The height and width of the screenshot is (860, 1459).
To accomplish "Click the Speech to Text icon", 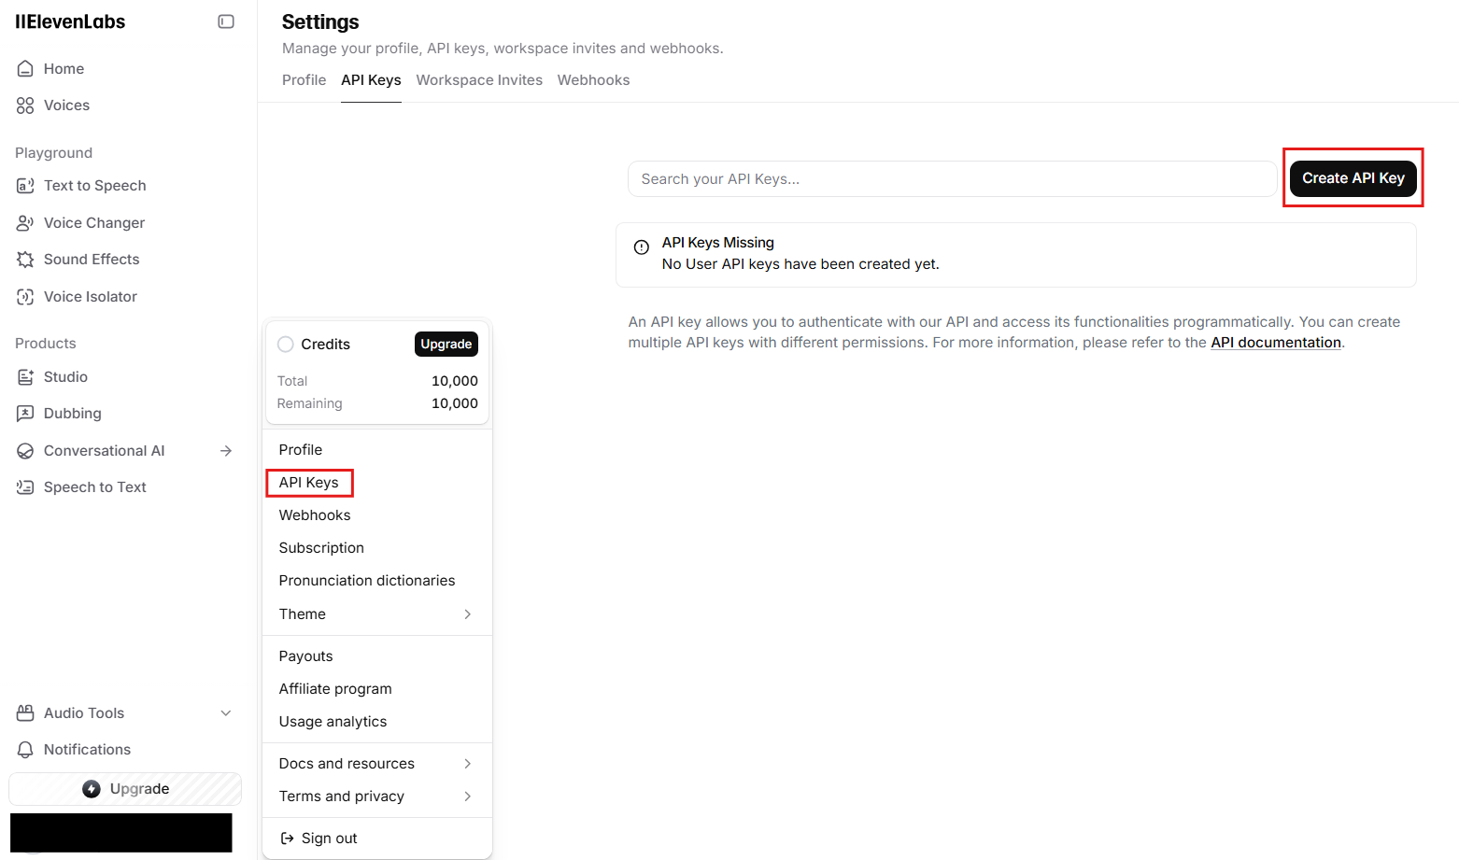I will pos(25,487).
